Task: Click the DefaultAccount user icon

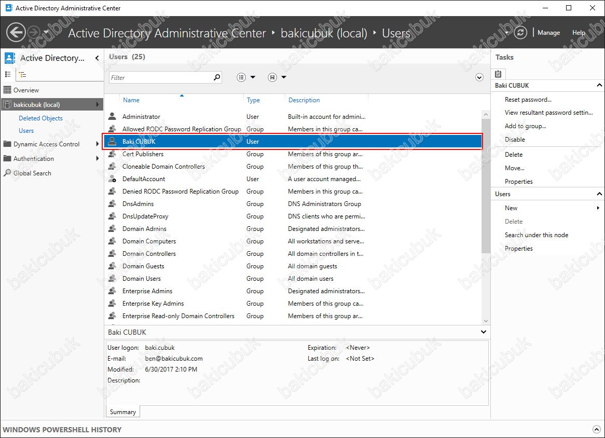Action: [x=112, y=179]
